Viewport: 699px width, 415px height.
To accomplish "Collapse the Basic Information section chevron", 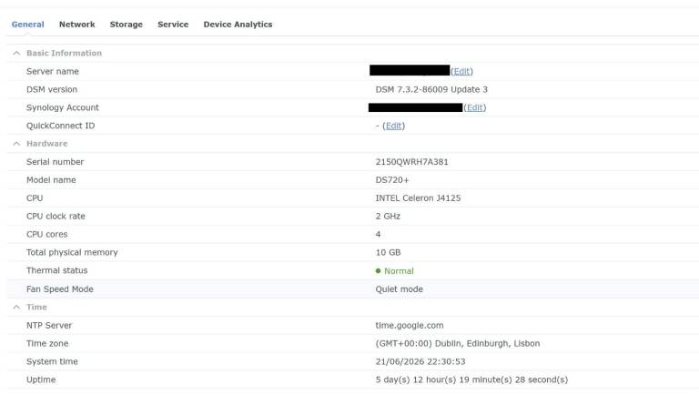I will click(x=16, y=53).
